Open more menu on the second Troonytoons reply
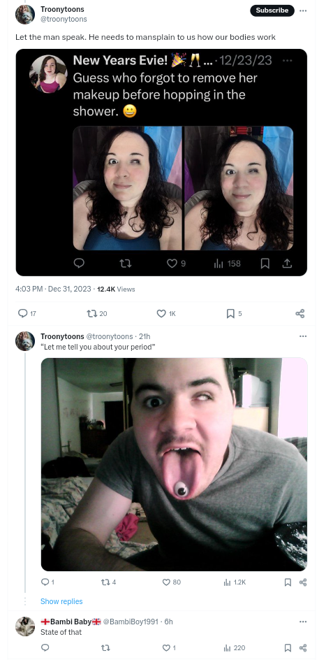 (303, 336)
